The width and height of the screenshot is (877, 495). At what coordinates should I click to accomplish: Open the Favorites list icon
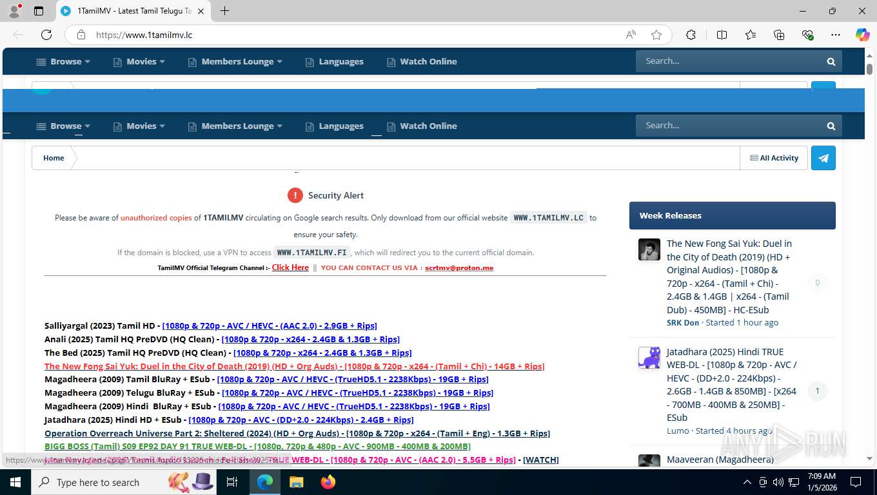751,35
